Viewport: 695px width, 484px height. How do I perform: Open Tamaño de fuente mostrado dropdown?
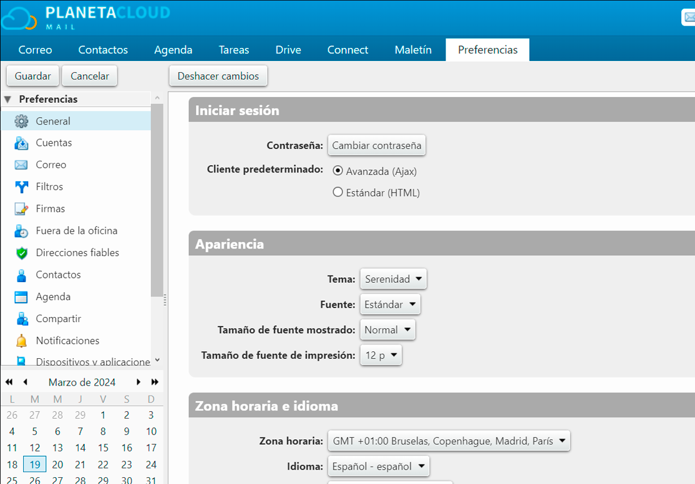pyautogui.click(x=387, y=330)
